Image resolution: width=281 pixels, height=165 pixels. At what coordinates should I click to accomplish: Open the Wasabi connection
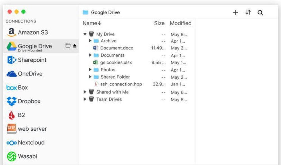(x=27, y=156)
